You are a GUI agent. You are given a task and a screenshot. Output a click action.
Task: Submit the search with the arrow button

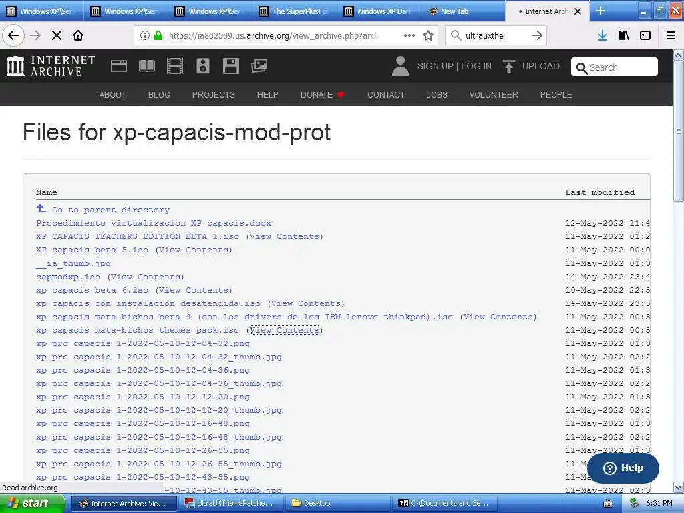(x=537, y=35)
